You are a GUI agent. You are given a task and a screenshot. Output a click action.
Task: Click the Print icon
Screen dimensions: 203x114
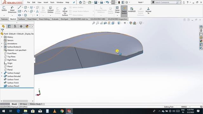click(x=101, y=2)
